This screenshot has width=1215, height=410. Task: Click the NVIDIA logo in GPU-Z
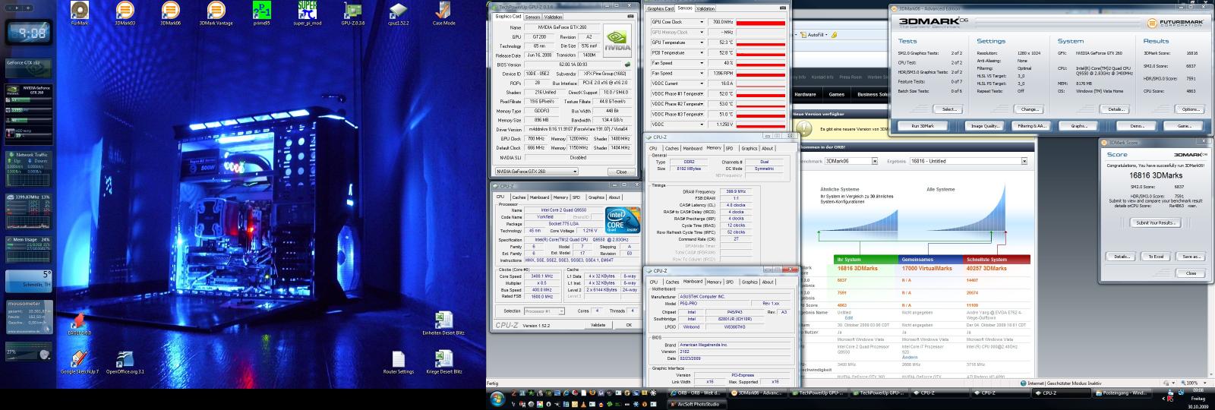click(x=616, y=39)
